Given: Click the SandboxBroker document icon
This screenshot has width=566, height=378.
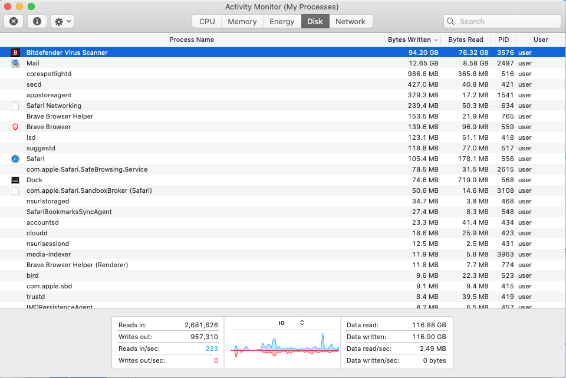Looking at the screenshot, I should 15,190.
